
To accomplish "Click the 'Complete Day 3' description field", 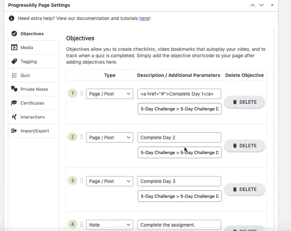I will click(x=179, y=181).
